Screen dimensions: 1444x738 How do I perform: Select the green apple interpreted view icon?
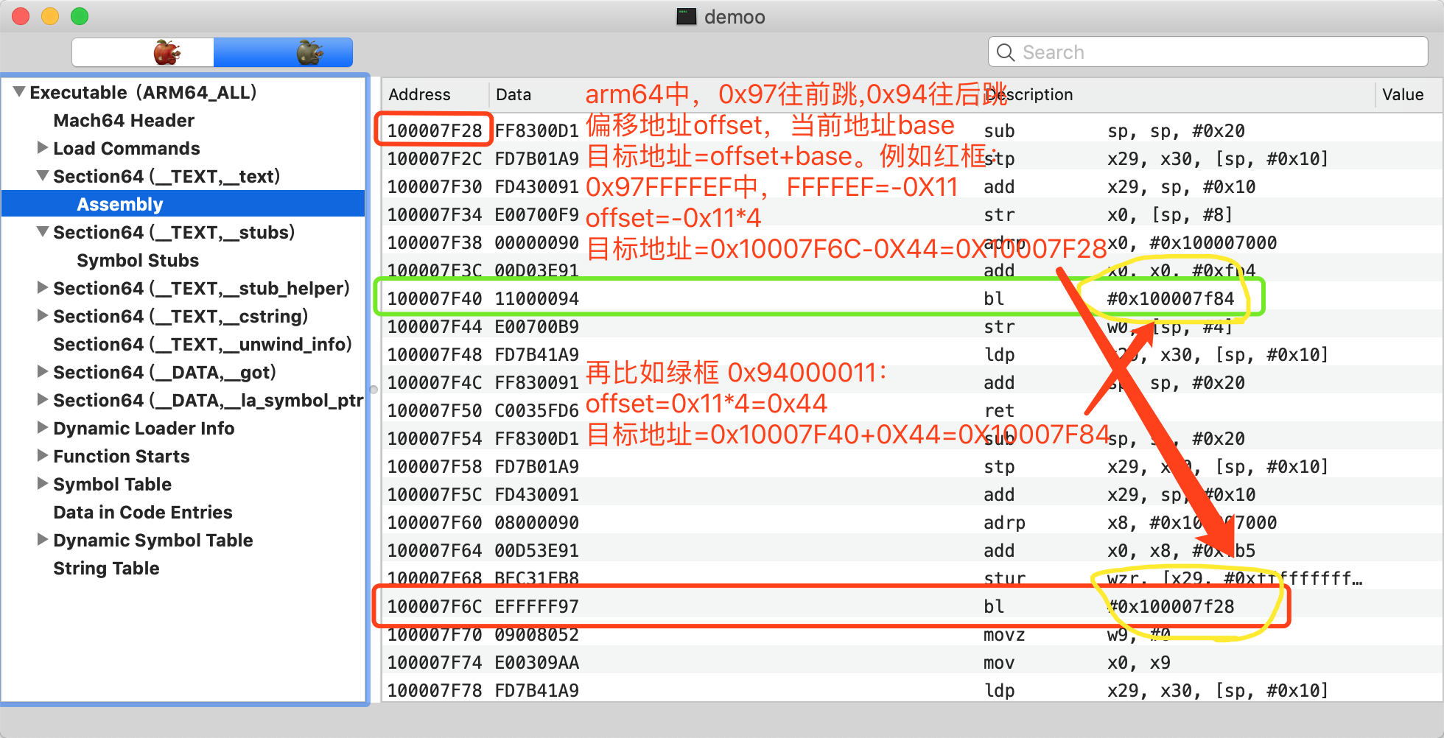pyautogui.click(x=310, y=52)
